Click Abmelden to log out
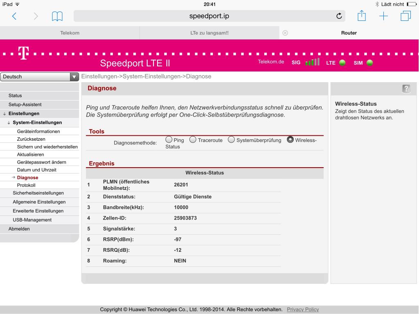Screen dimensions: 419x314 tap(40, 229)
